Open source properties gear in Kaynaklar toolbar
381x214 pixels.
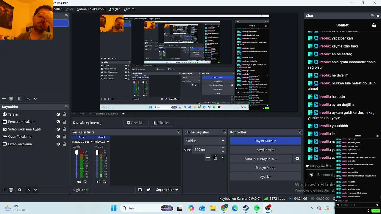pyautogui.click(x=20, y=190)
